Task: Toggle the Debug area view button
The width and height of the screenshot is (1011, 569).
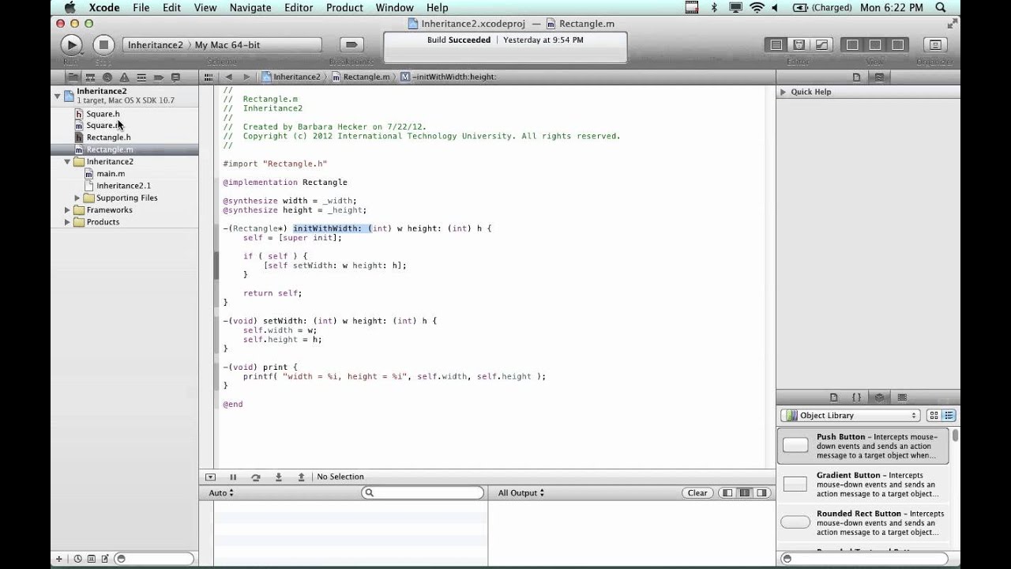Action: (875, 45)
